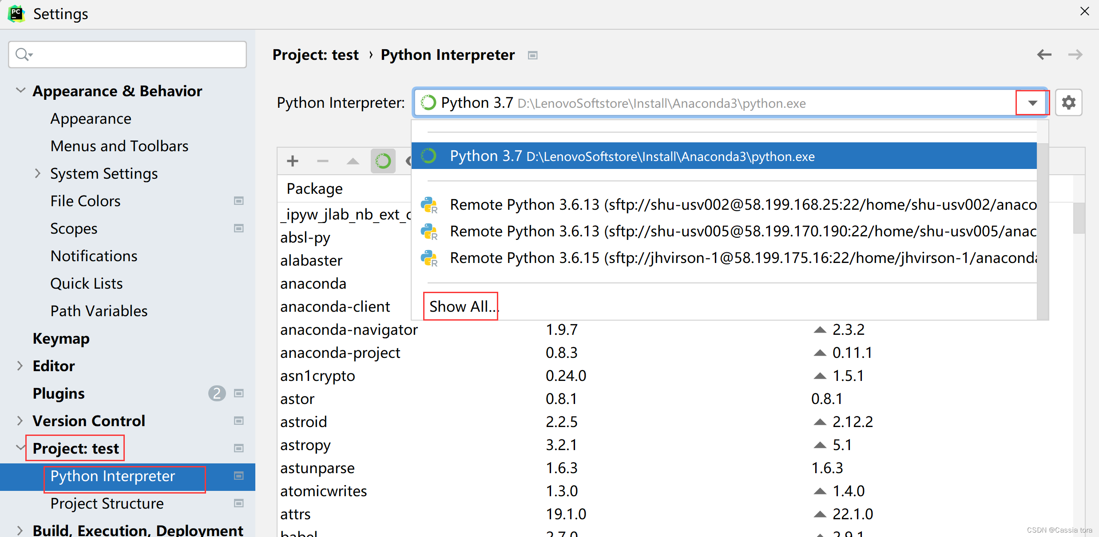Click the back arrow navigation icon
This screenshot has height=537, width=1099.
coord(1044,55)
